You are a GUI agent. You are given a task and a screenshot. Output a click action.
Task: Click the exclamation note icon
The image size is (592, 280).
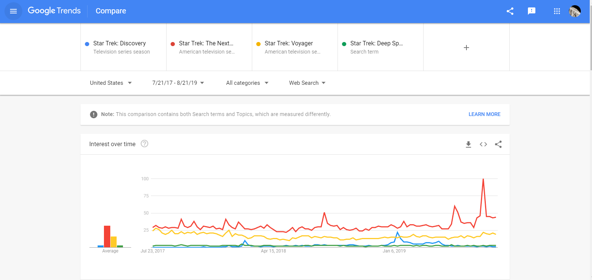click(x=94, y=115)
